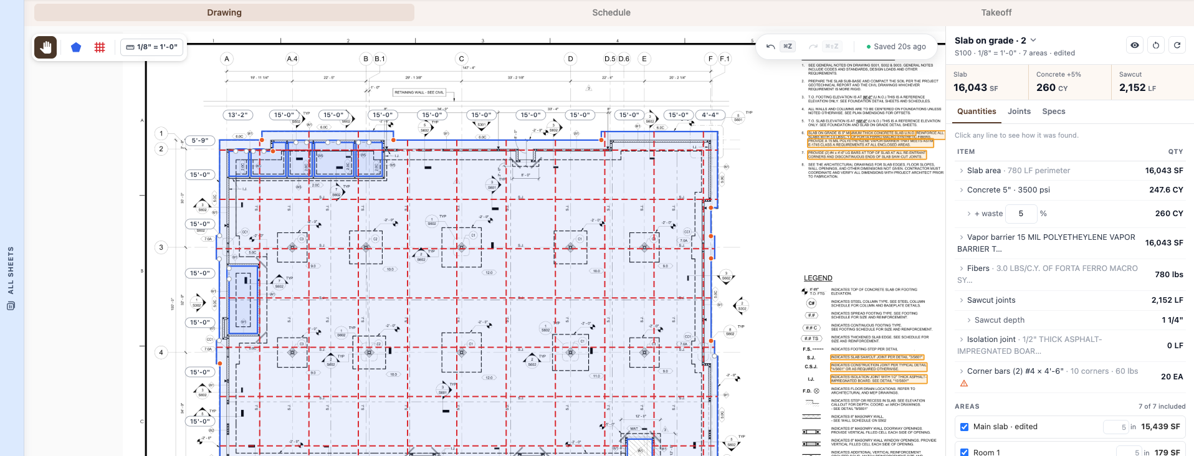This screenshot has height=456, width=1194.
Task: Undo the last edit with the arrow
Action: coord(771,47)
